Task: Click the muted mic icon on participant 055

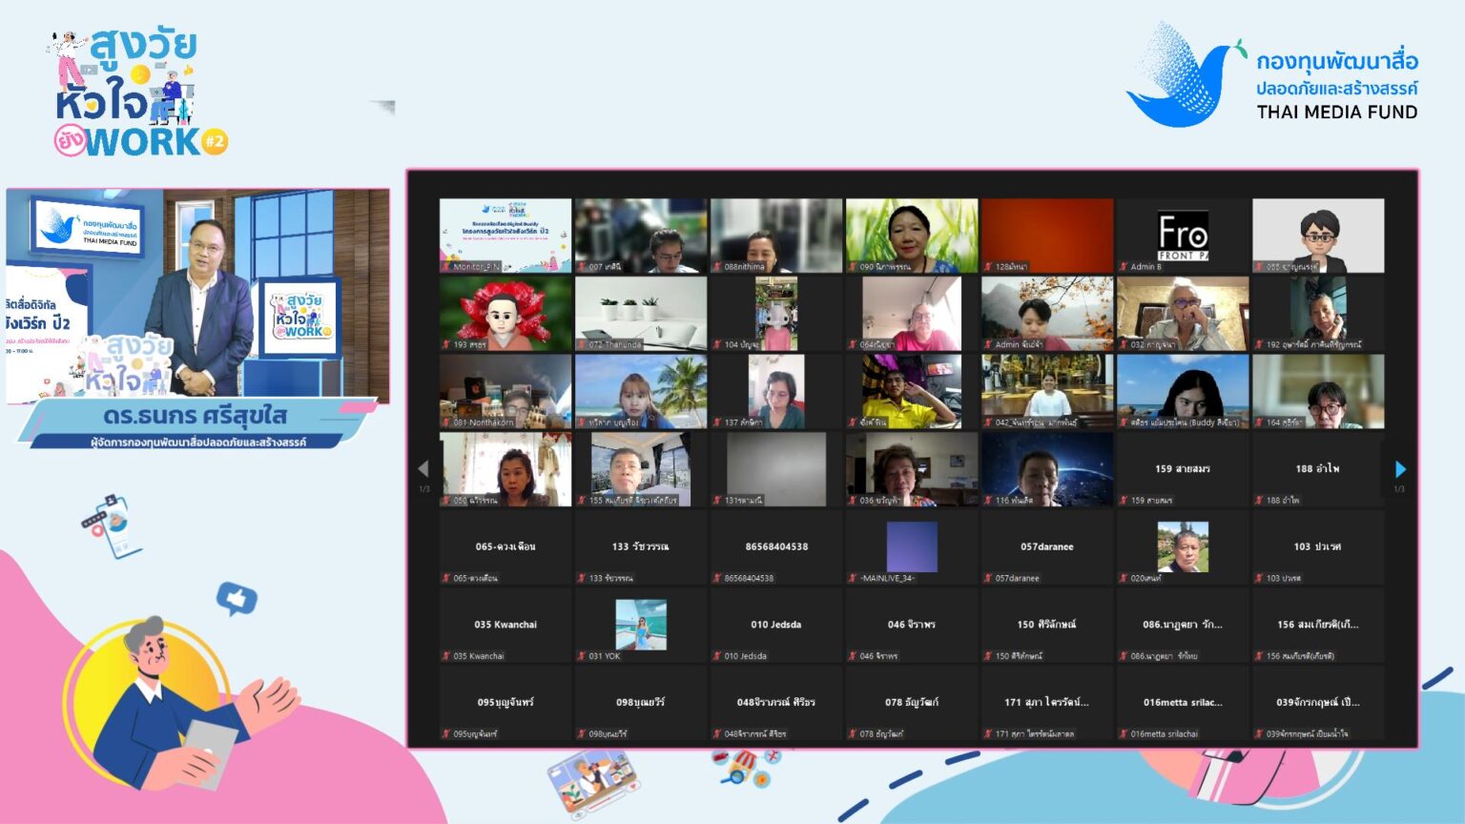Action: point(1258,266)
